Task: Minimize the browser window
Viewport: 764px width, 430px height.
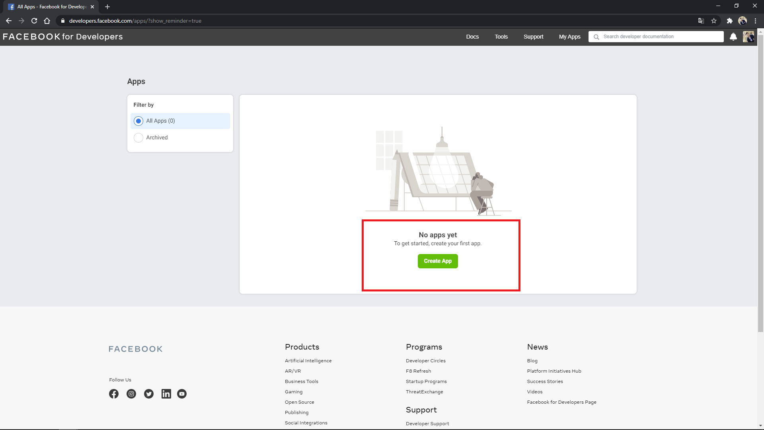Action: 718,6
